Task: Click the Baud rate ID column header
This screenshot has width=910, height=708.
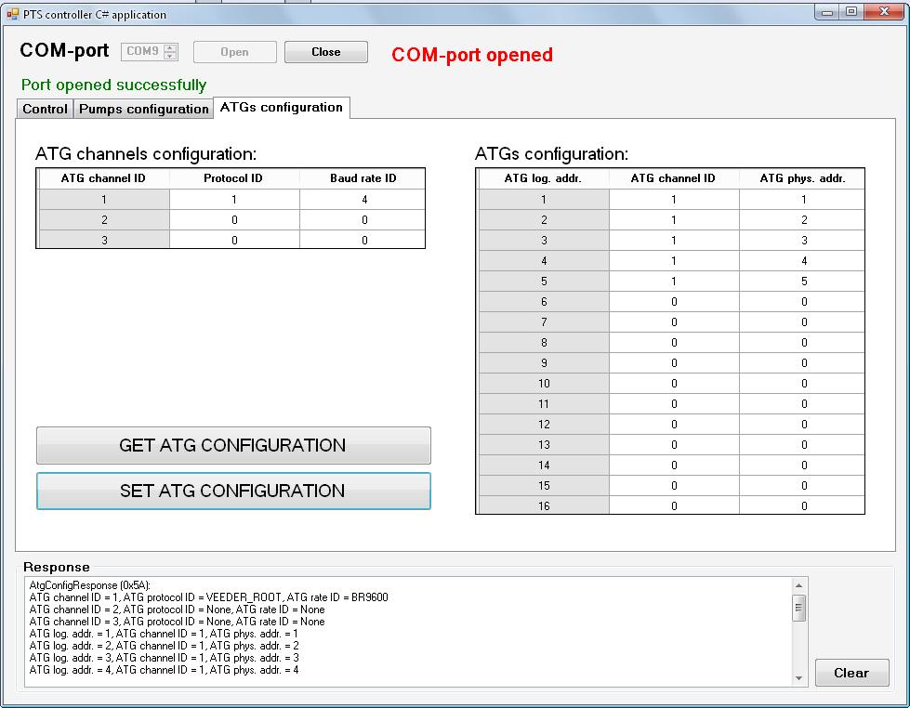Action: click(x=363, y=178)
